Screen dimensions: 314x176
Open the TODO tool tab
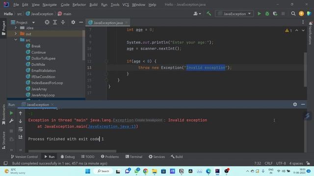[88, 156]
